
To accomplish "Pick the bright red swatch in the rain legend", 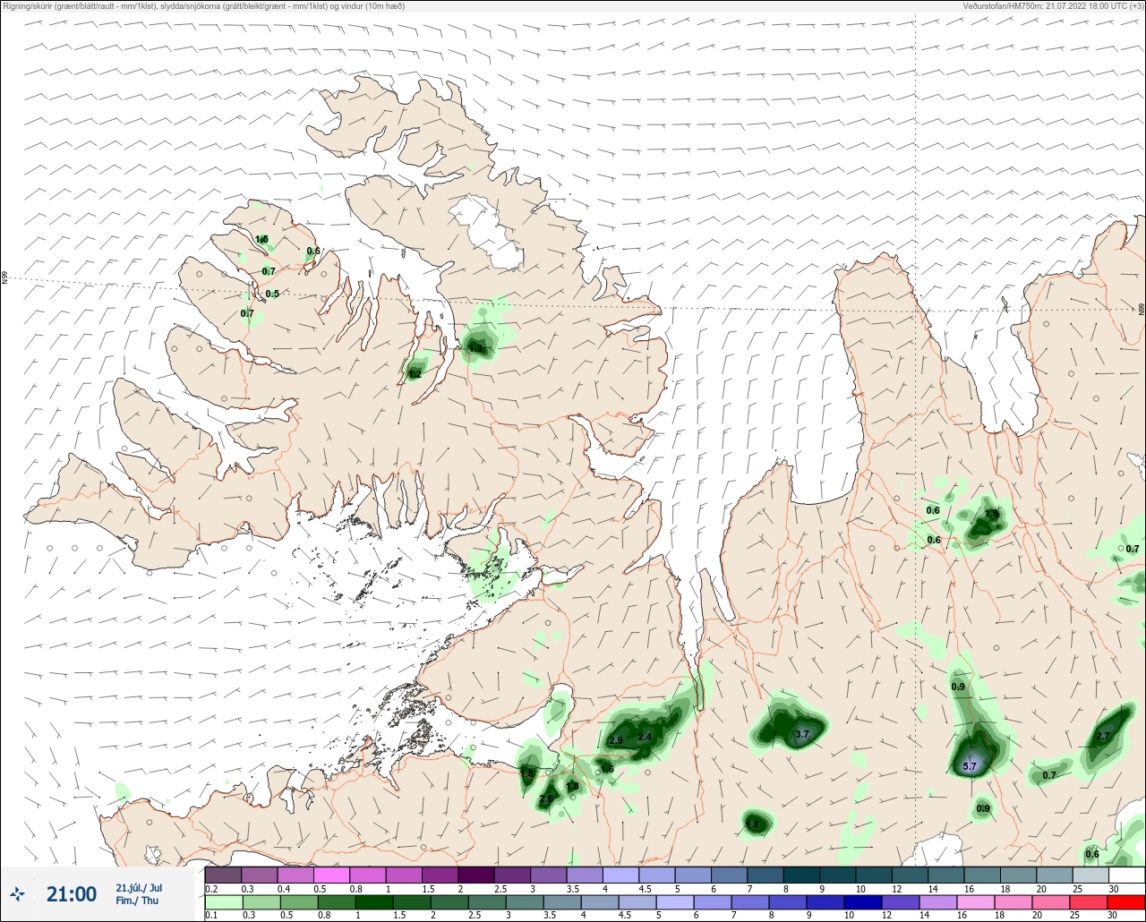I will [1125, 901].
